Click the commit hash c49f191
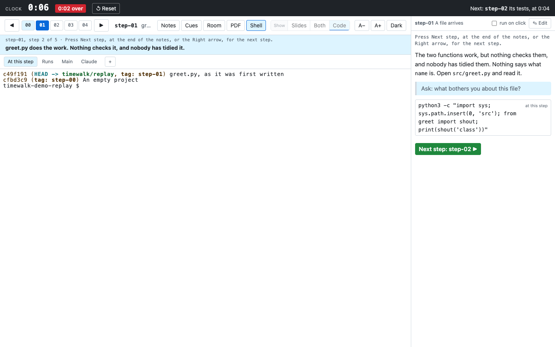555x347 pixels. click(15, 74)
